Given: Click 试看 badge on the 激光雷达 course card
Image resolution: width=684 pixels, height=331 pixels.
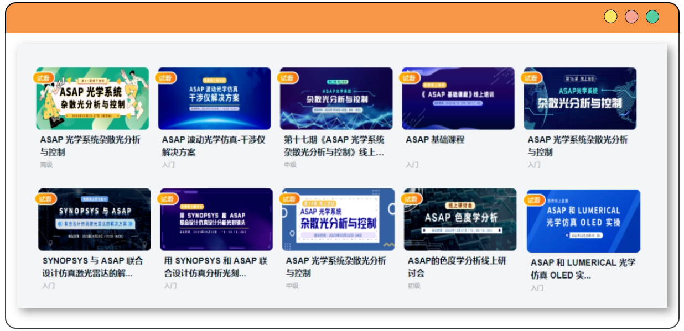Looking at the screenshot, I should pos(45,199).
